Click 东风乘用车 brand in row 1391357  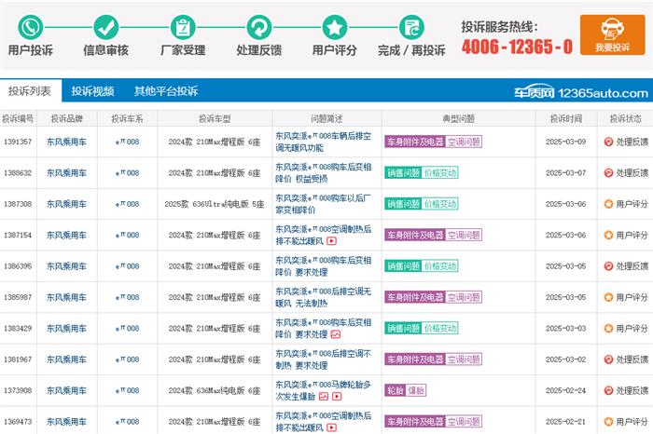click(66, 142)
